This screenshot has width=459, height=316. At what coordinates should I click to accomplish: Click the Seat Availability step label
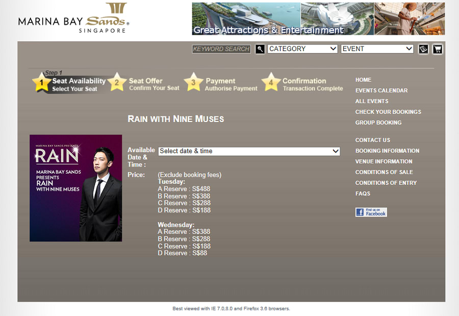pos(79,84)
